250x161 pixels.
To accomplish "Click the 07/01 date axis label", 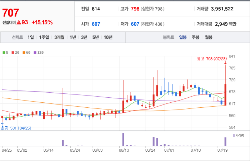I will [169, 150].
